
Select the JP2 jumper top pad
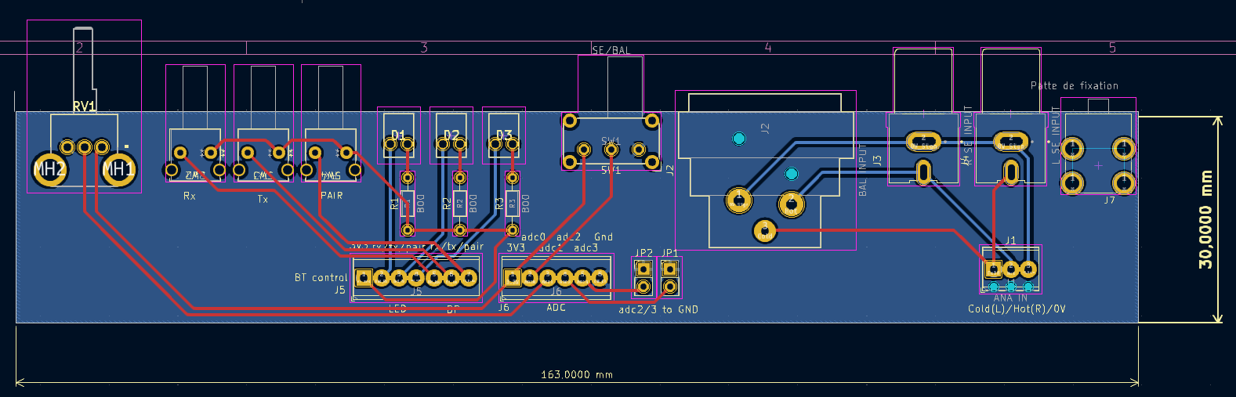643,269
